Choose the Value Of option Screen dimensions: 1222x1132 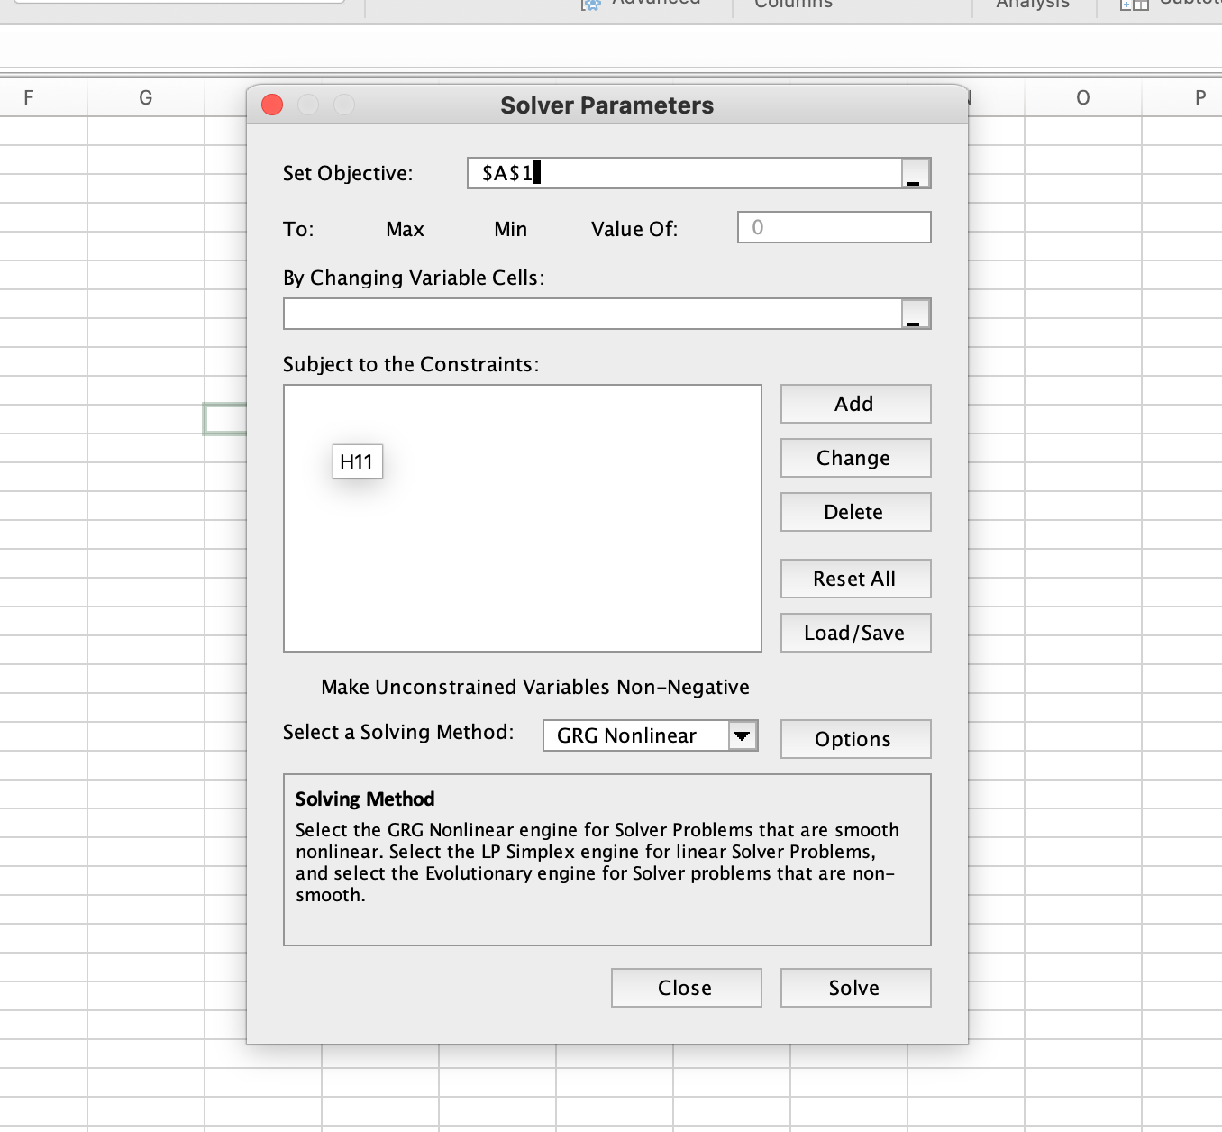634,229
